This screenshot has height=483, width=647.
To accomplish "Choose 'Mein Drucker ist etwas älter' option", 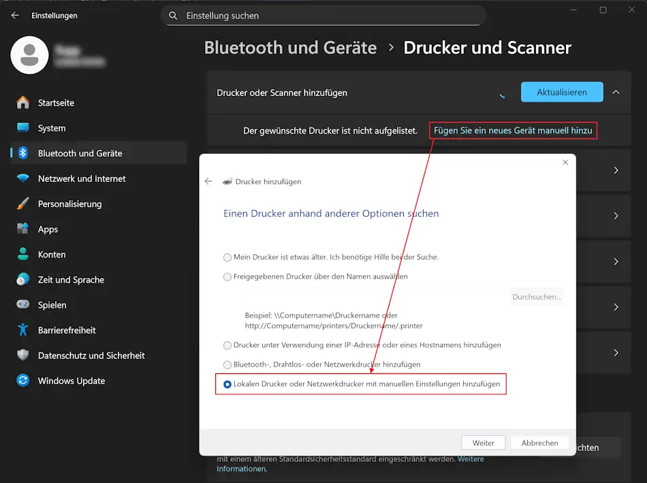I will coord(227,258).
